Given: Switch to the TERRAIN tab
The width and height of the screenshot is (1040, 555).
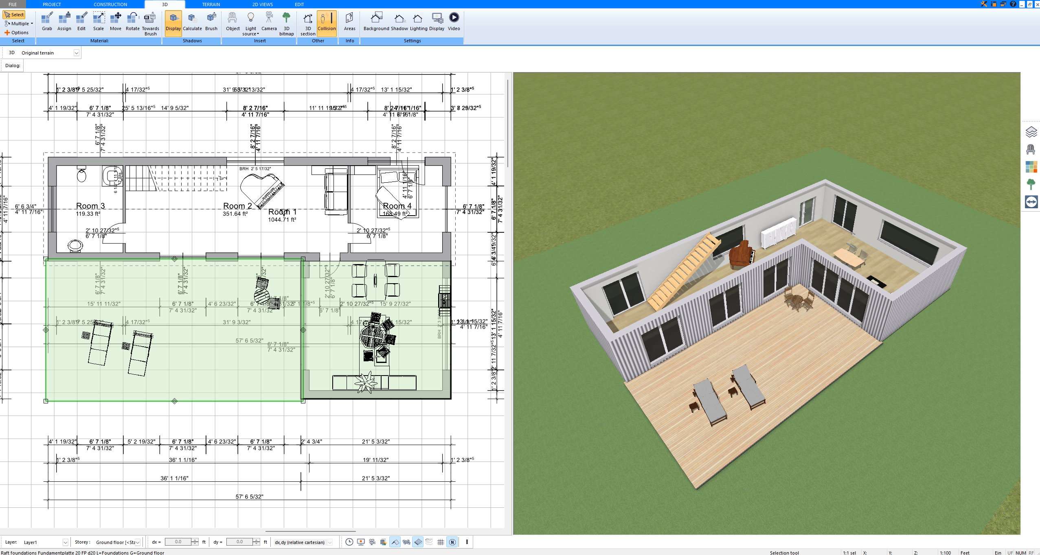Looking at the screenshot, I should [211, 4].
